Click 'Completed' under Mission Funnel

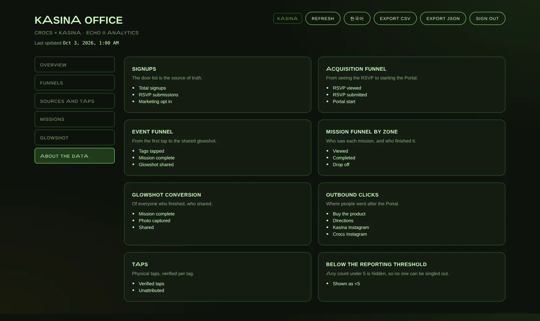(344, 158)
